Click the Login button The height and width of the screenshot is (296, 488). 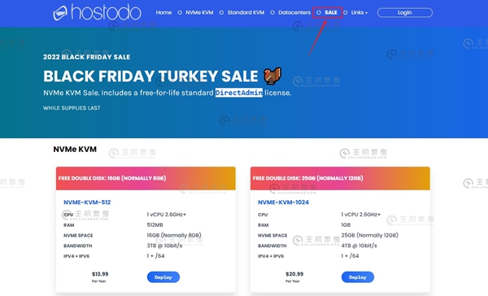point(404,12)
